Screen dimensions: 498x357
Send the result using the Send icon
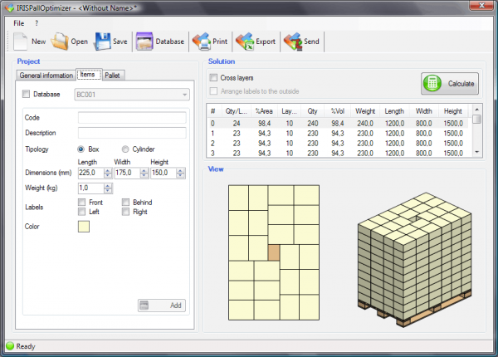coord(292,40)
